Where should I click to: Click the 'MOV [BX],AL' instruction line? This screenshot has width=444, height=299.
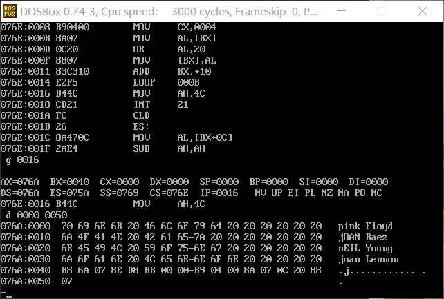click(x=108, y=60)
